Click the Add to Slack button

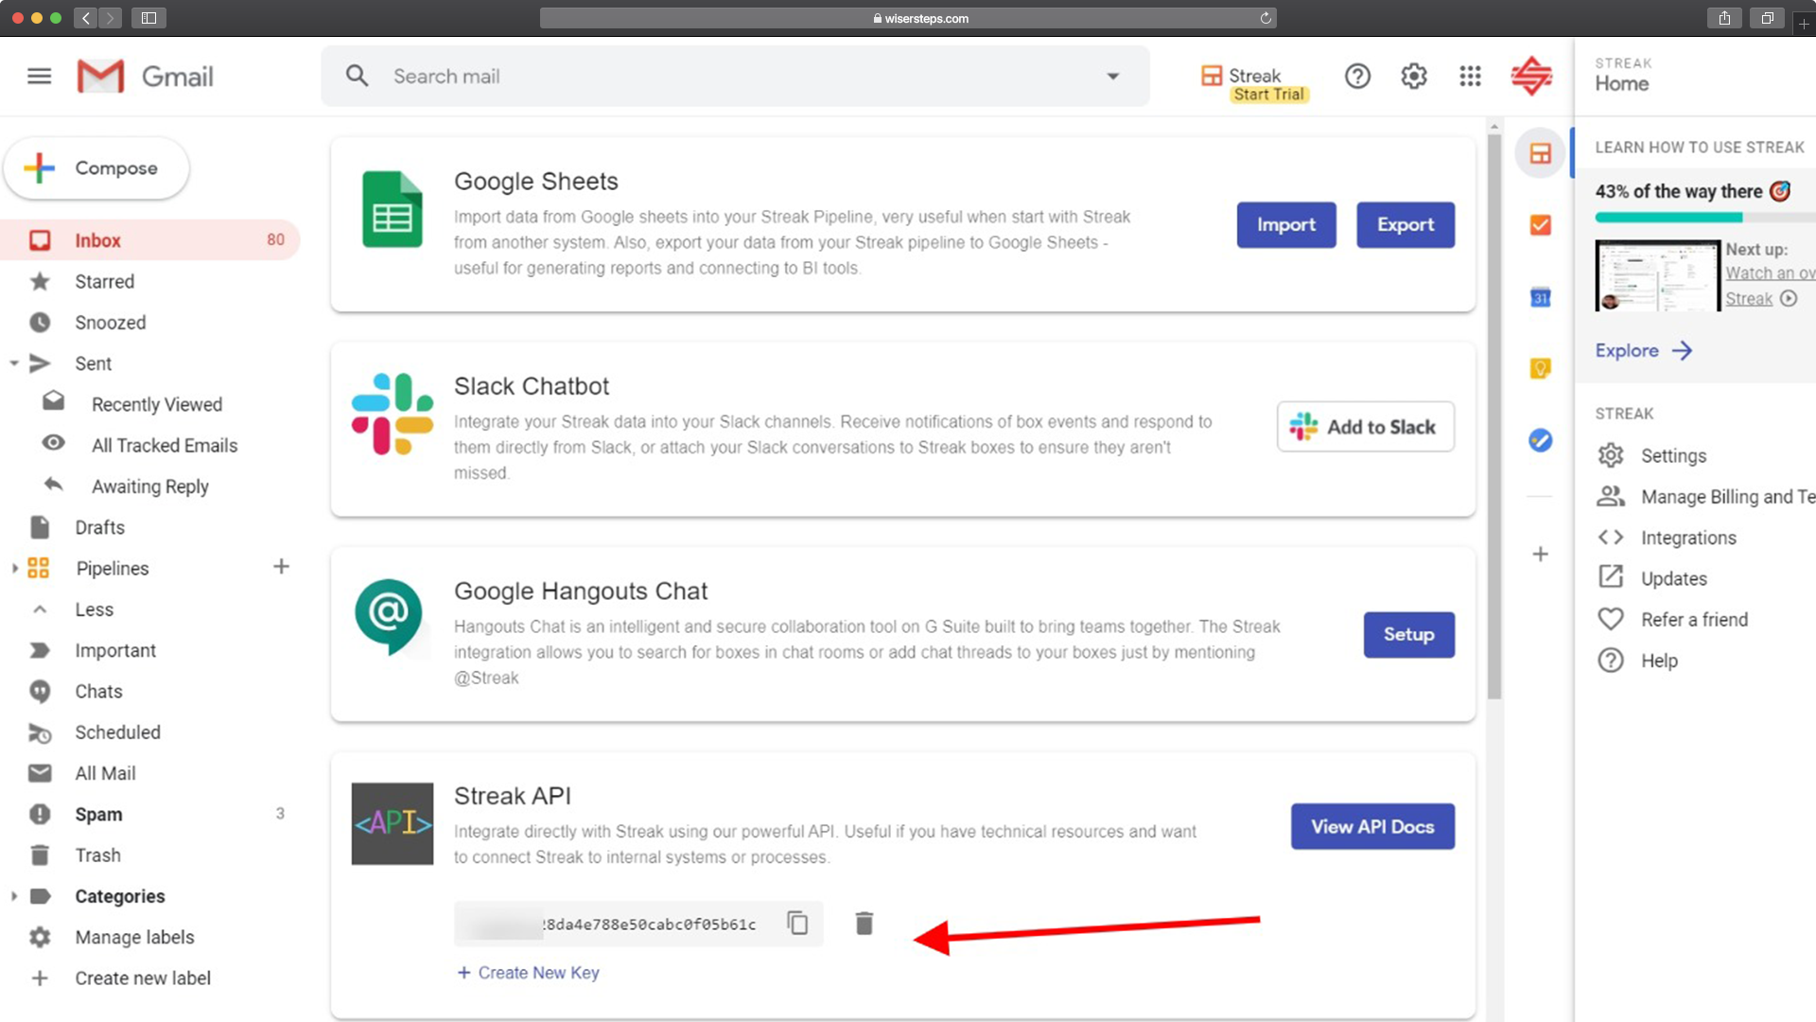pos(1366,427)
